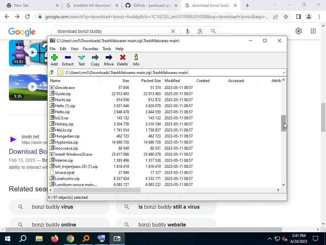Select the HtkLkr.zip file

point(63,130)
